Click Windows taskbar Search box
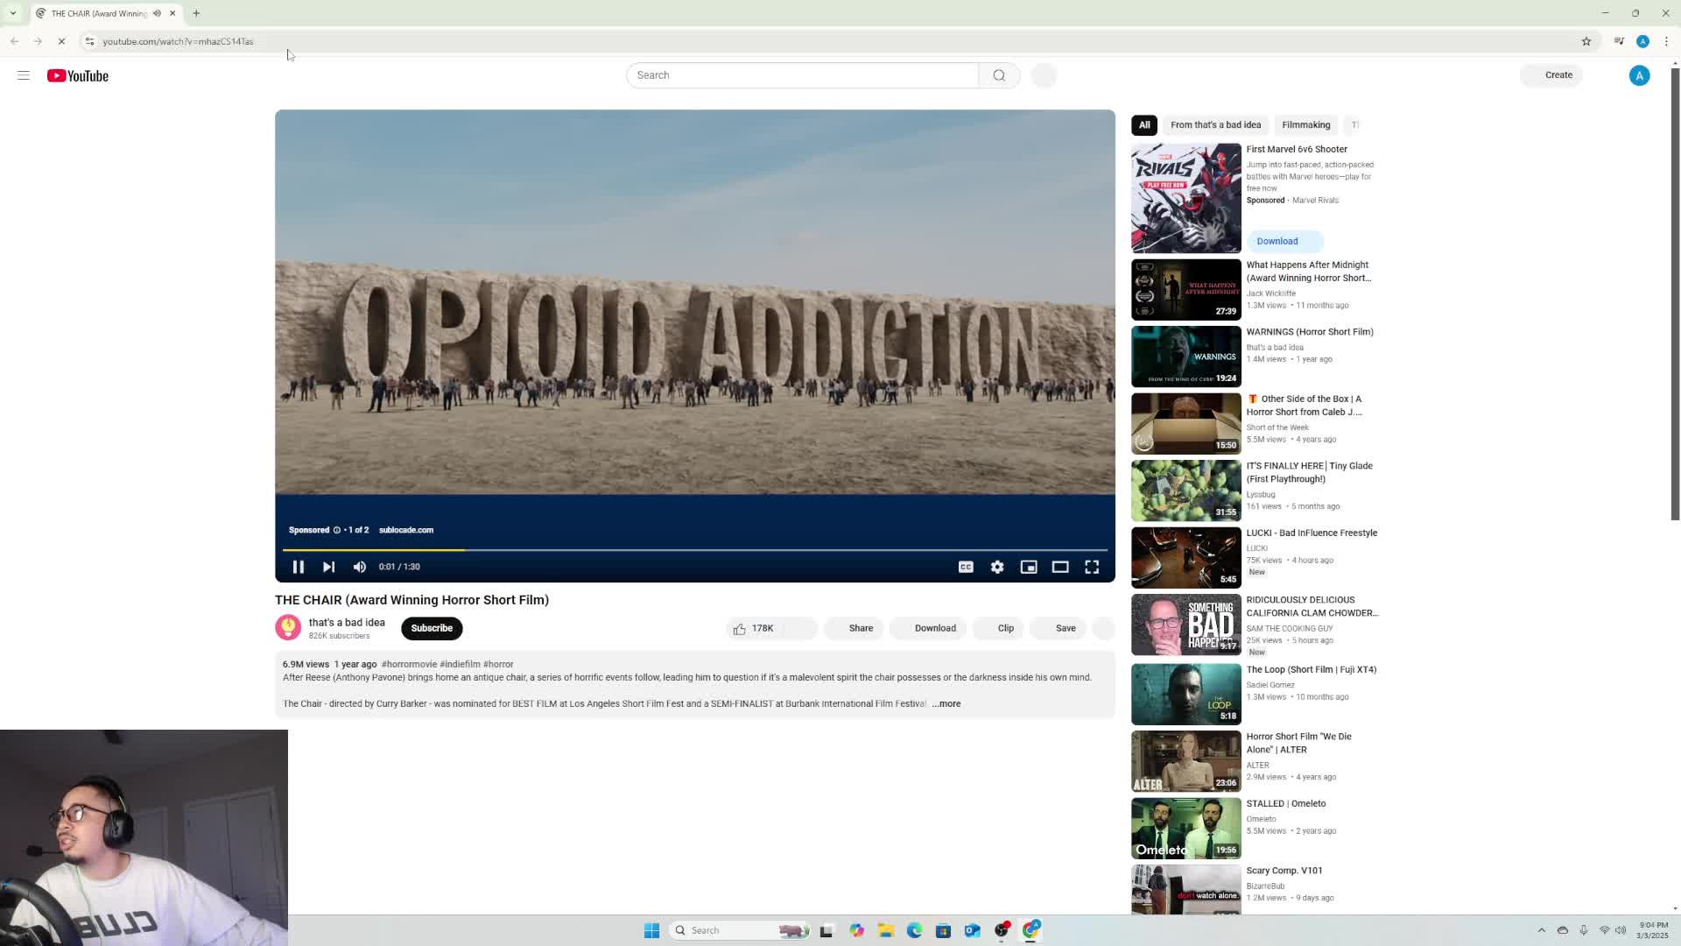This screenshot has height=946, width=1681. pyautogui.click(x=741, y=930)
